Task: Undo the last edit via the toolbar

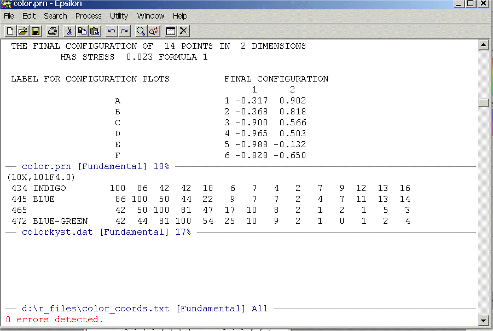Action: point(112,31)
